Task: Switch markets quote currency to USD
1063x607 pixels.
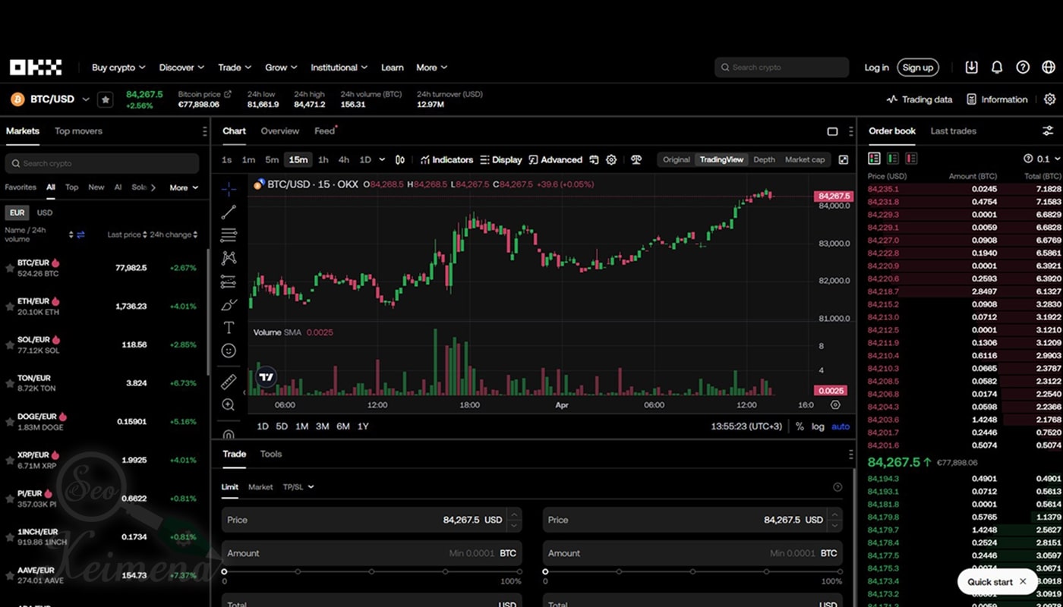Action: pos(45,213)
